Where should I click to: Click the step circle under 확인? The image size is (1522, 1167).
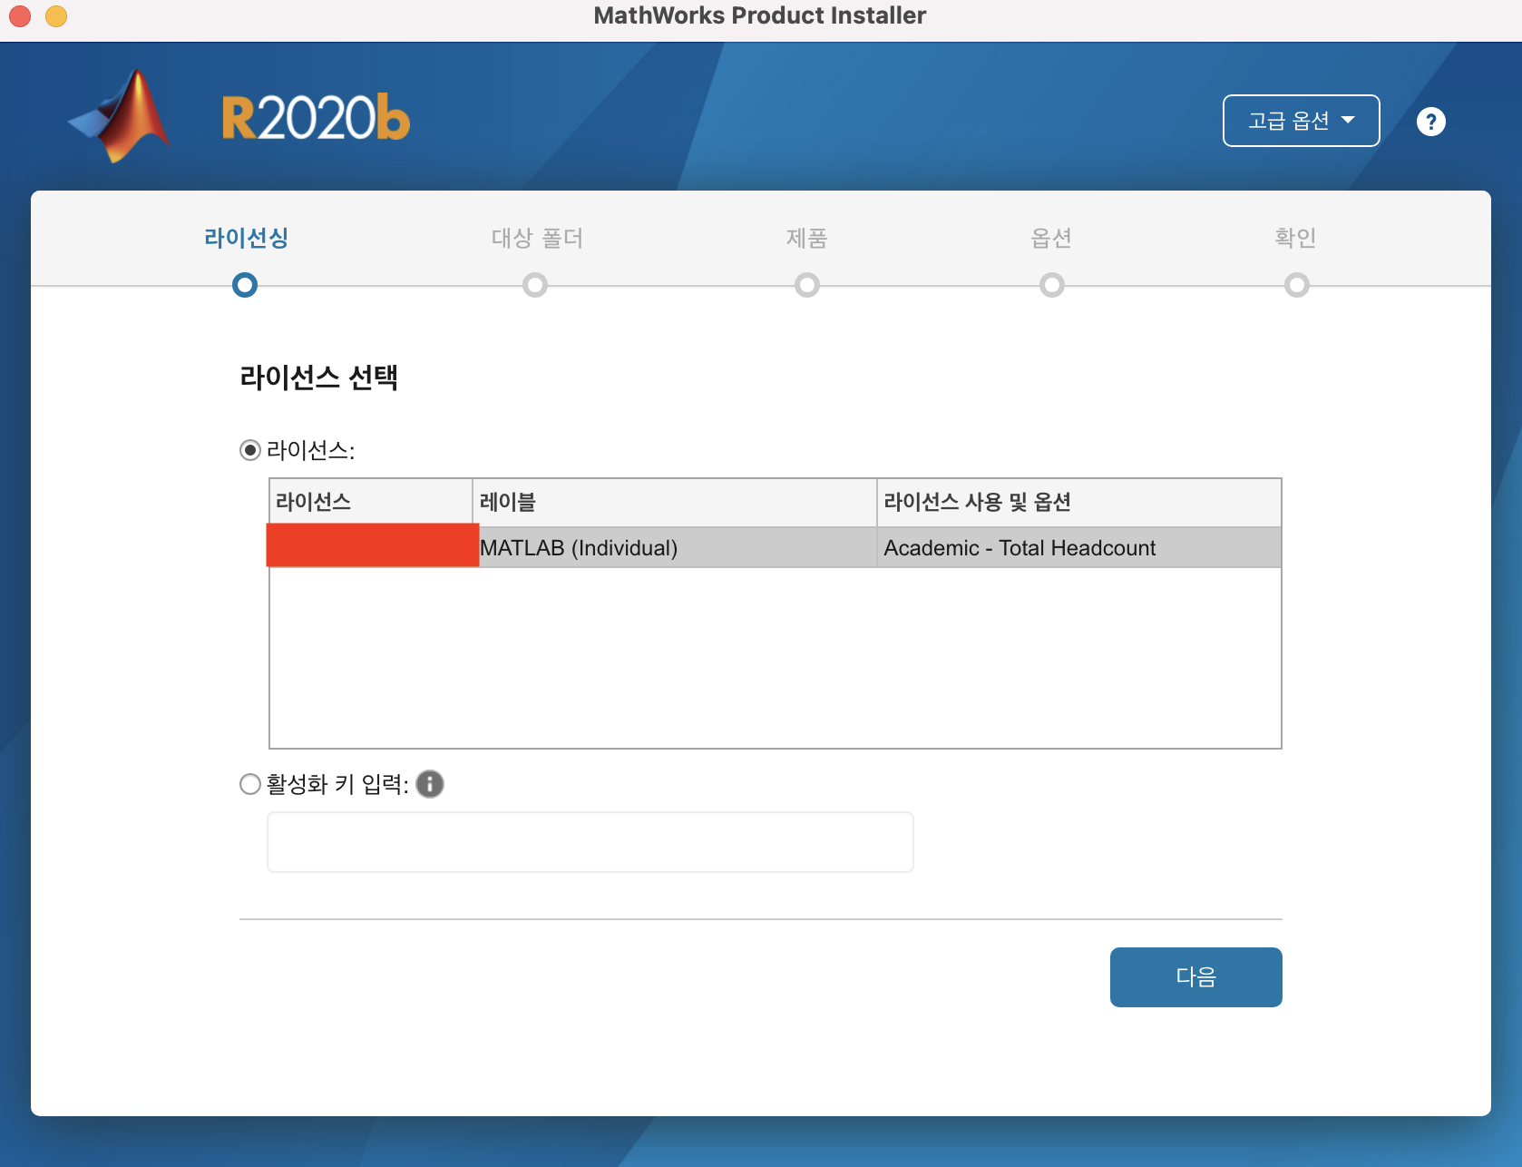pos(1296,285)
